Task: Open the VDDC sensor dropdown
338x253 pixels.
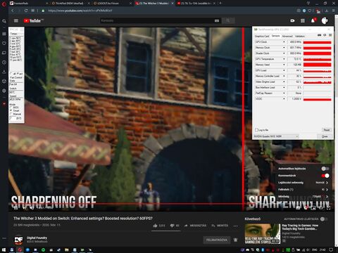Action: [x=284, y=99]
